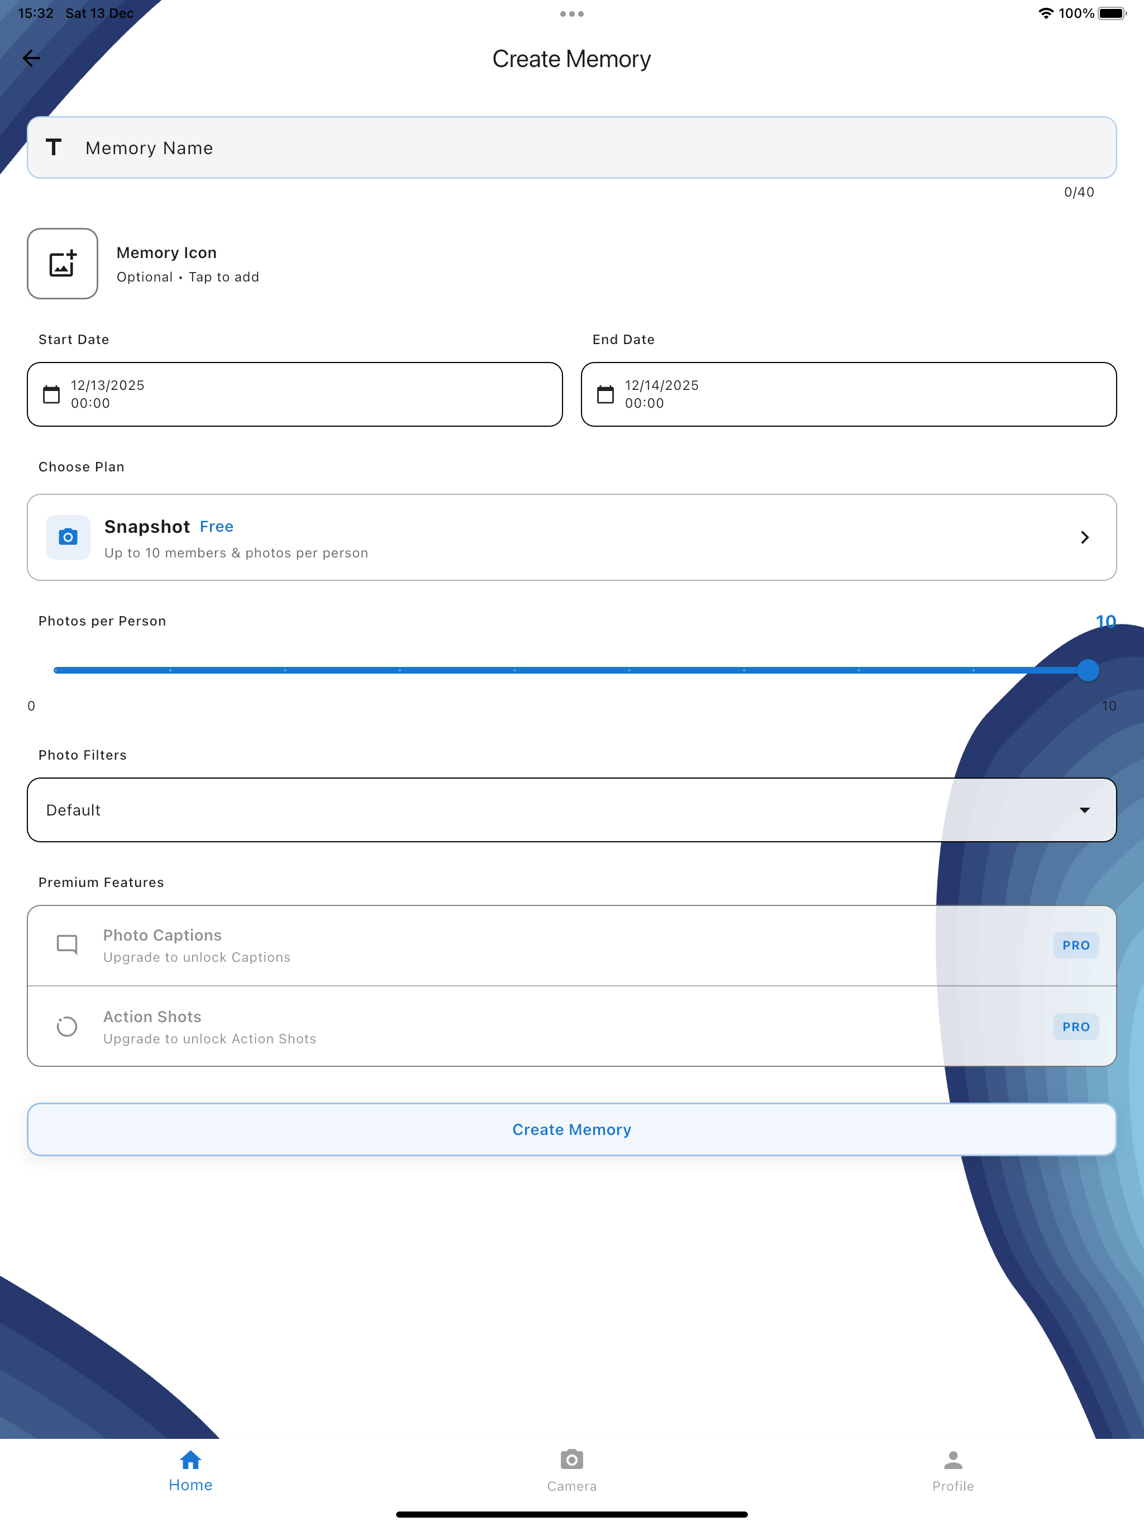Switch to the Camera tab
The image size is (1144, 1526).
(571, 1471)
